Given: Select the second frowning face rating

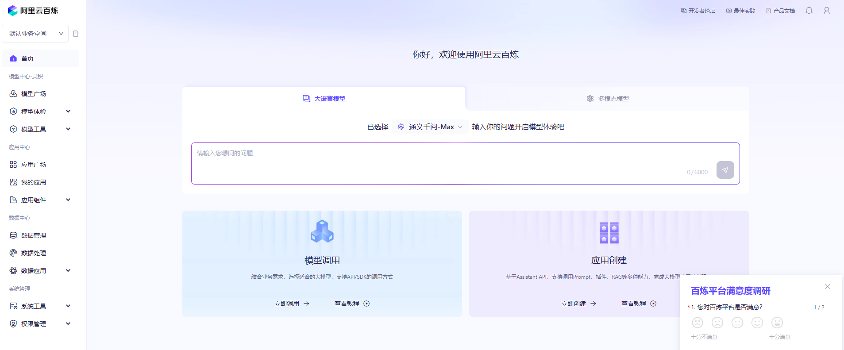Looking at the screenshot, I should pos(717,323).
